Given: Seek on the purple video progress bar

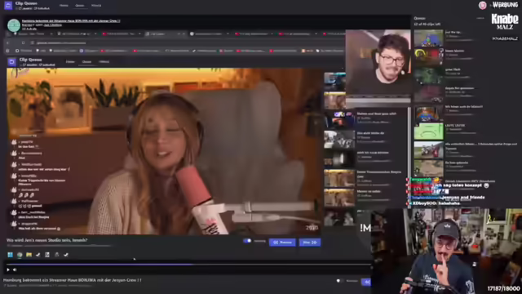Looking at the screenshot, I should pos(188,265).
